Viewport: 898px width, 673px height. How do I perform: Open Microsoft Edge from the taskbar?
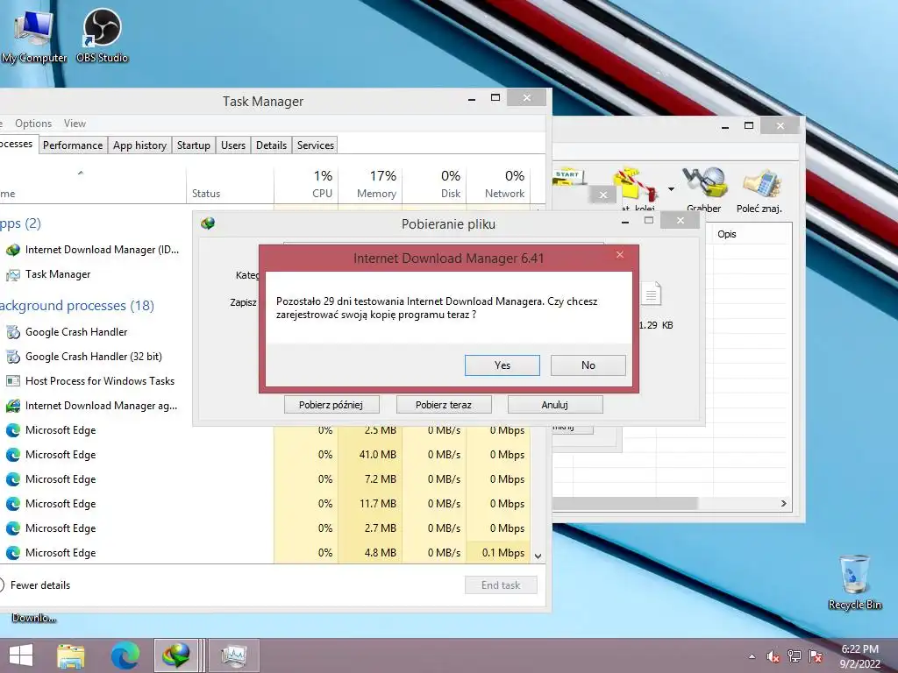coord(125,655)
